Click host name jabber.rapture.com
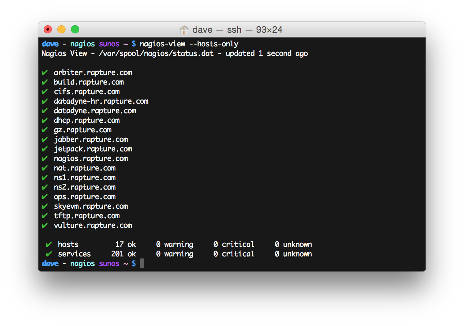The height and width of the screenshot is (326, 464). point(91,139)
